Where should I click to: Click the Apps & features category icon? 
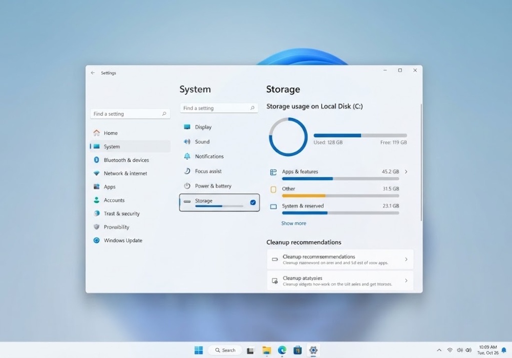coord(273,172)
